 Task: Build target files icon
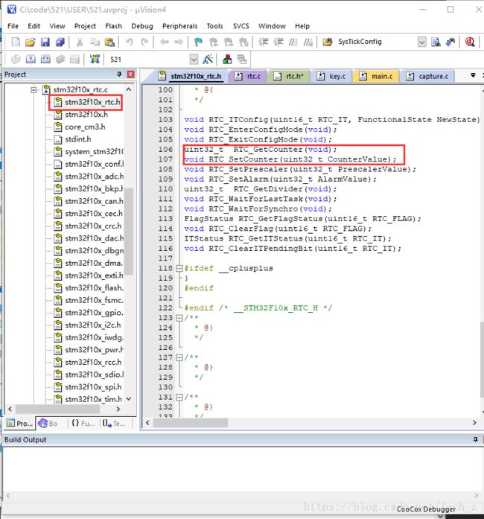(x=31, y=60)
